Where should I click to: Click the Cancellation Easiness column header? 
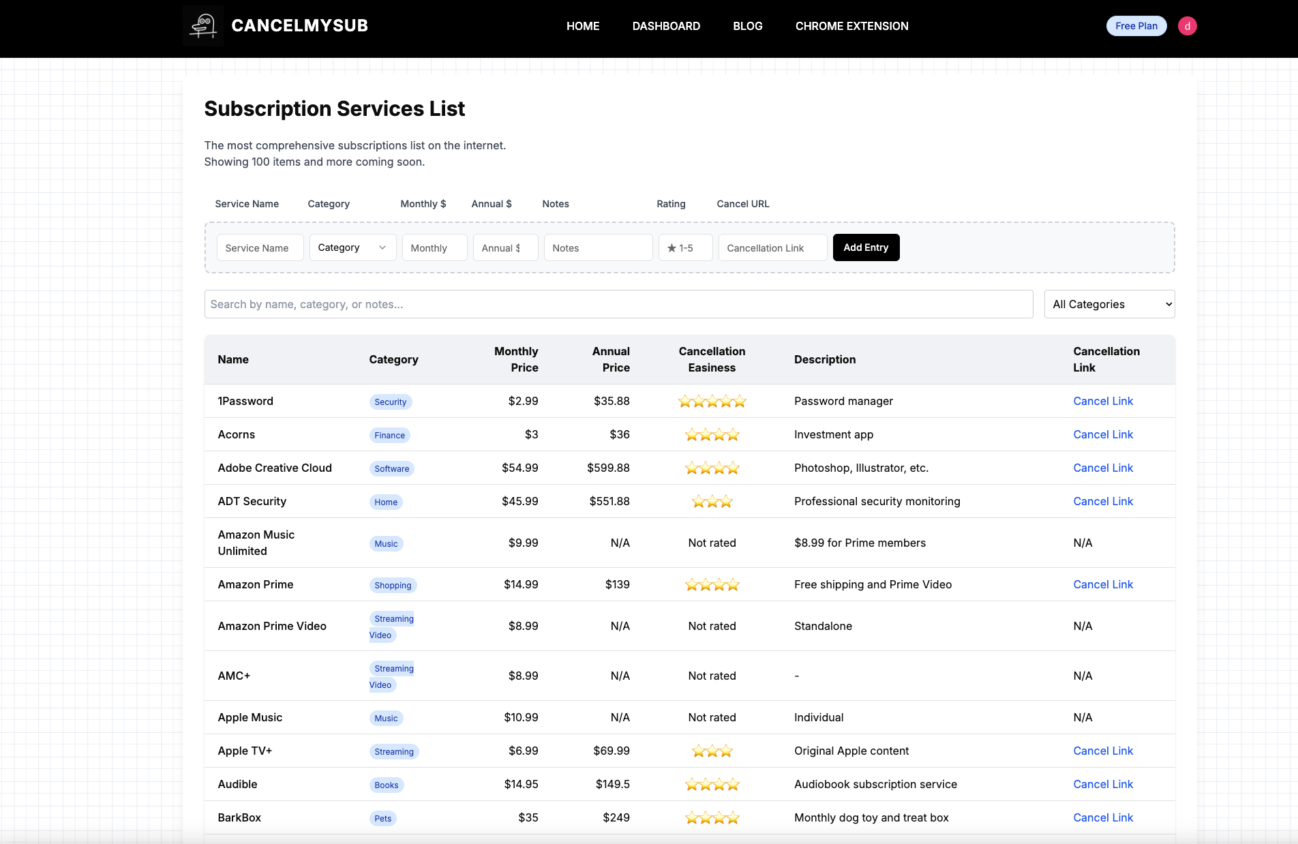(x=712, y=359)
